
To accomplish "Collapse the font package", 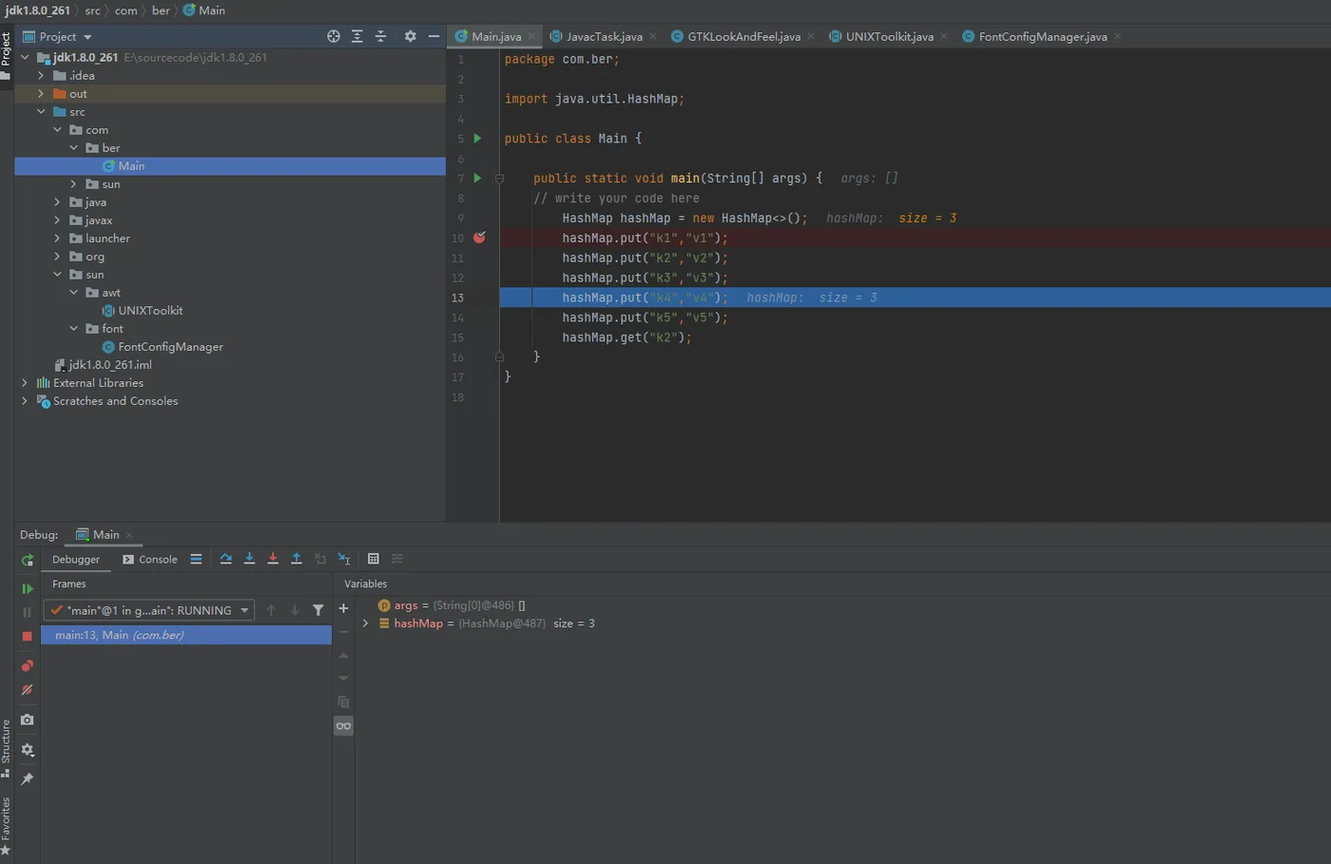I will click(73, 329).
